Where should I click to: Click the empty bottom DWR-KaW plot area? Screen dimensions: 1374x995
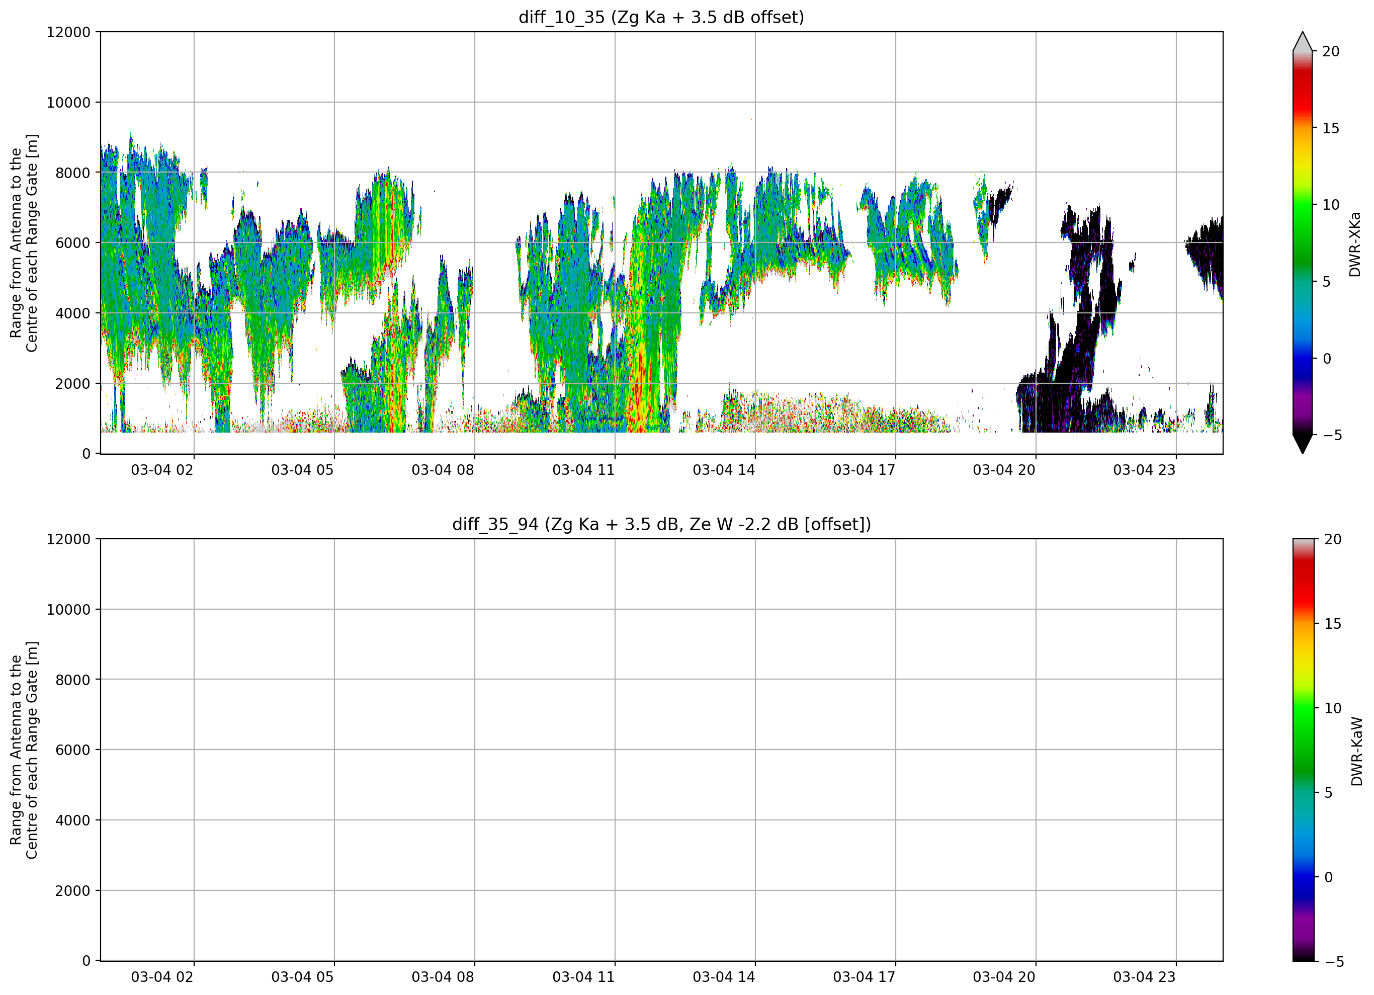[661, 750]
